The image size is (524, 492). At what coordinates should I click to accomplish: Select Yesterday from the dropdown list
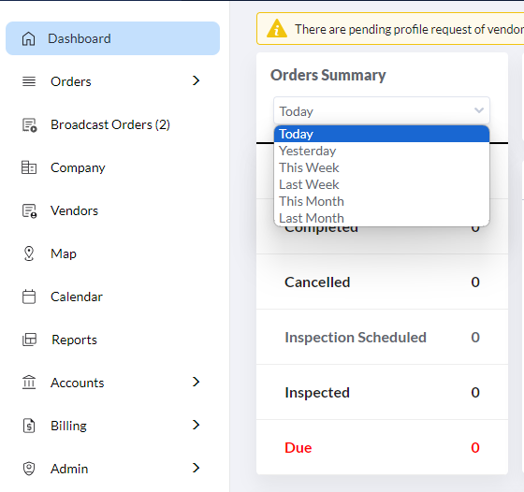[x=382, y=151]
